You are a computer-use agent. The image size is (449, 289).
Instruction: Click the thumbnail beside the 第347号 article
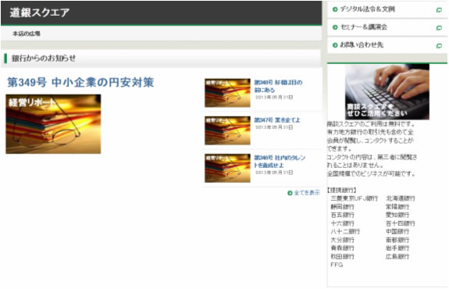click(227, 130)
